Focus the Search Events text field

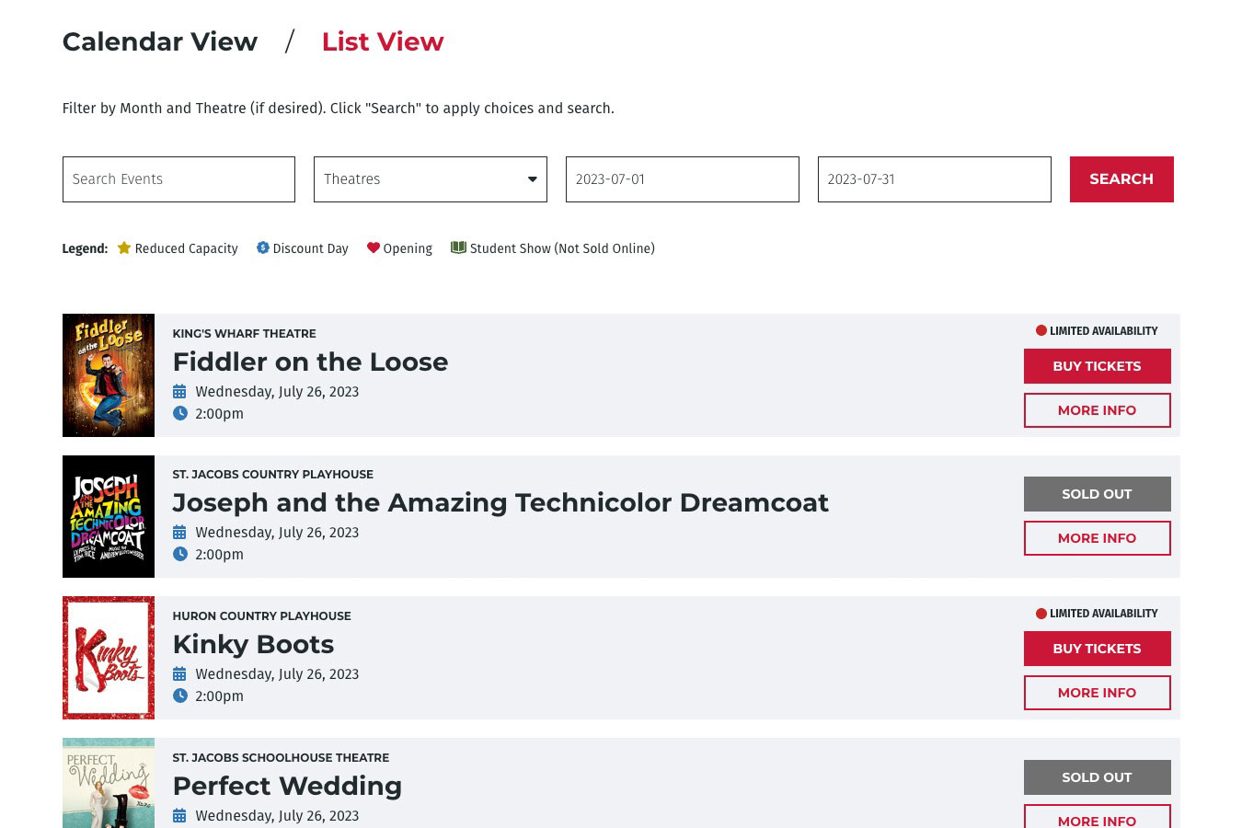[178, 179]
